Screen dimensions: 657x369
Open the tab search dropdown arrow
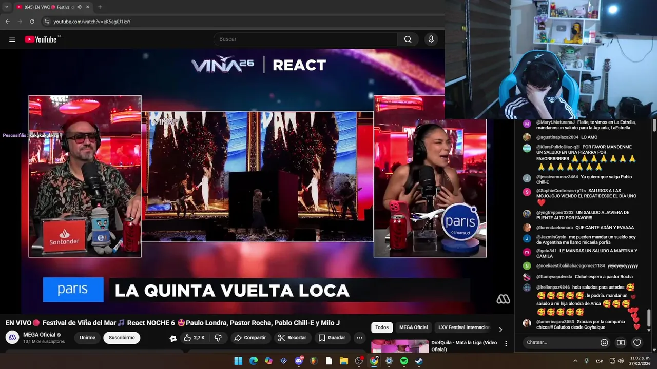coord(7,7)
